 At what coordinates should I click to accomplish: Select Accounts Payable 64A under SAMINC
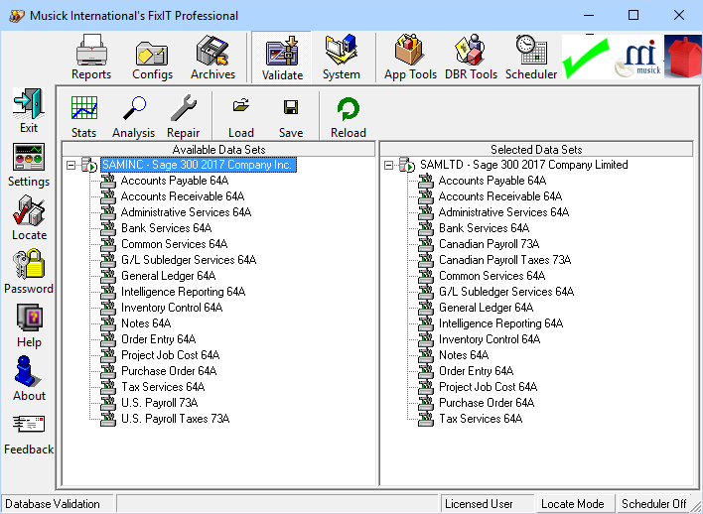point(175,181)
